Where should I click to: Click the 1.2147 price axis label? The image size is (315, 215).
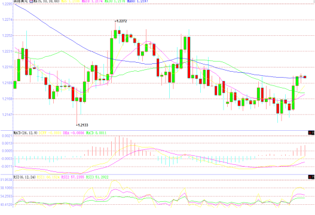(x=7, y=115)
